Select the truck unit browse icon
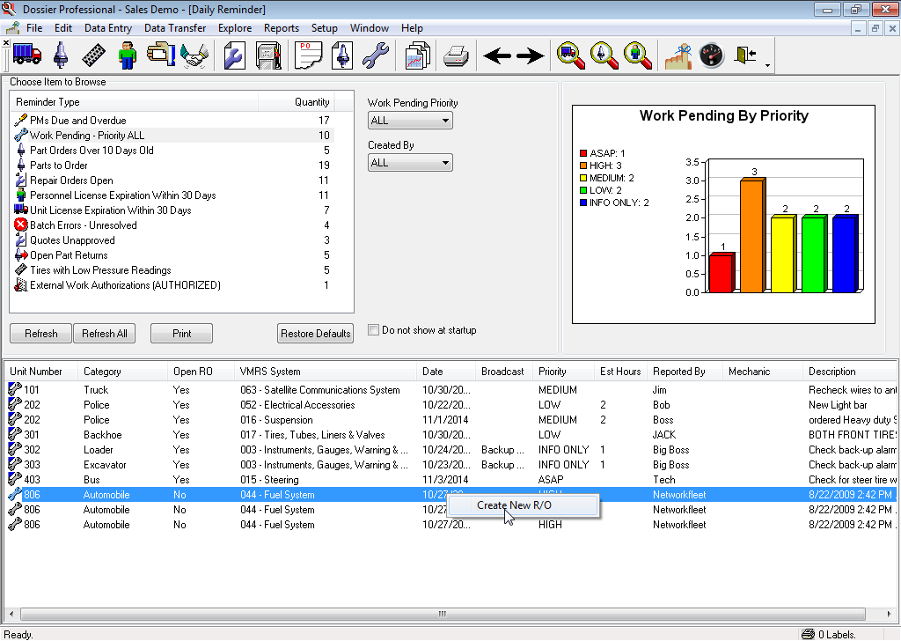Viewport: 901px width, 641px height. click(x=29, y=55)
